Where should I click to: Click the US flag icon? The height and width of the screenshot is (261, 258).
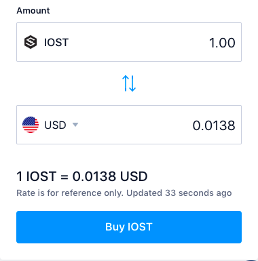point(31,125)
